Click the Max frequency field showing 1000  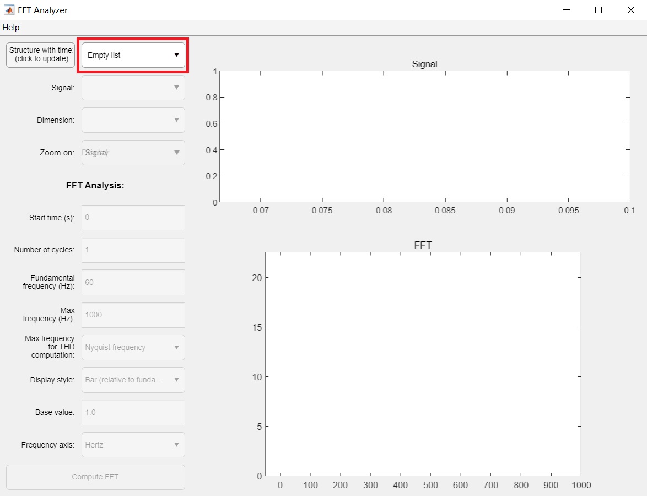(133, 315)
